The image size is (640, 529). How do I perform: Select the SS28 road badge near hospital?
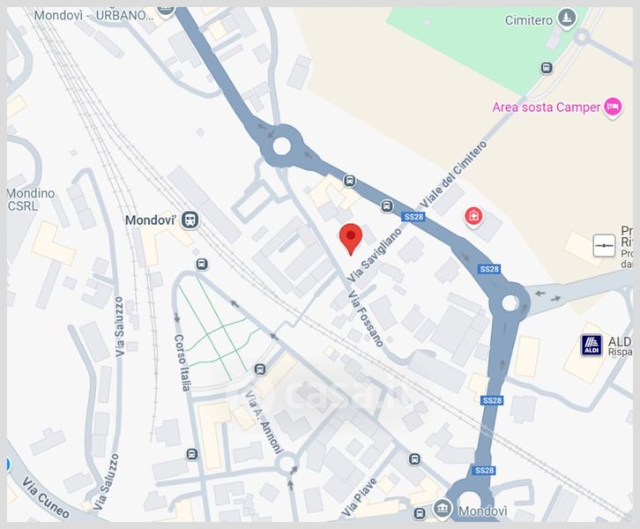point(413,217)
